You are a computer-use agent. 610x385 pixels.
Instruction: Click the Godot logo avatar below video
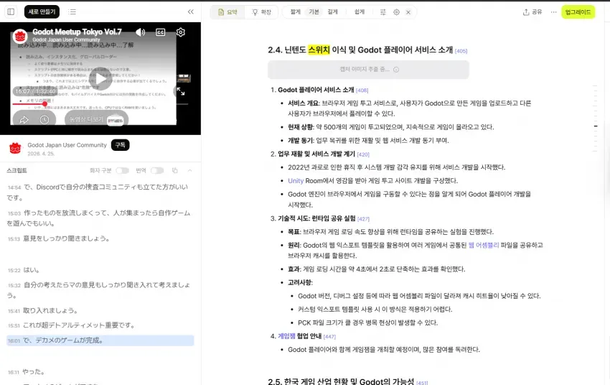(15, 148)
